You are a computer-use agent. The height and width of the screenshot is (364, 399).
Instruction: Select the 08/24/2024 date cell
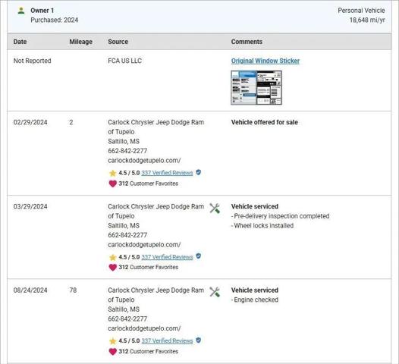[x=30, y=290]
